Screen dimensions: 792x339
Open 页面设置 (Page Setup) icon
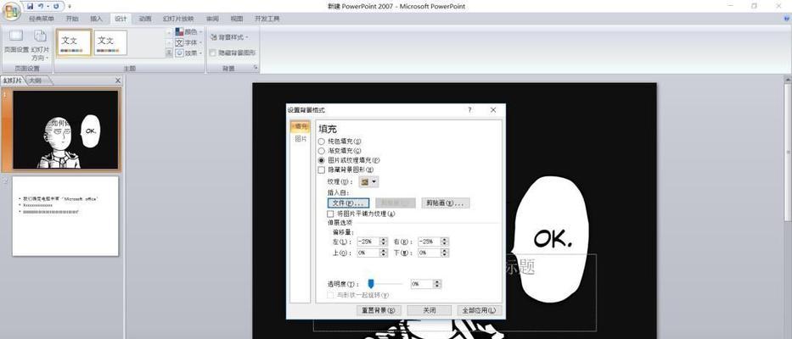[16, 42]
